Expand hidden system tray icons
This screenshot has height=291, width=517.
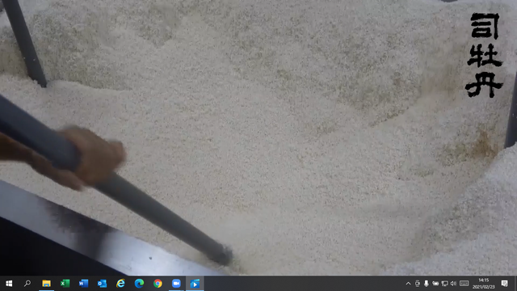pos(408,284)
